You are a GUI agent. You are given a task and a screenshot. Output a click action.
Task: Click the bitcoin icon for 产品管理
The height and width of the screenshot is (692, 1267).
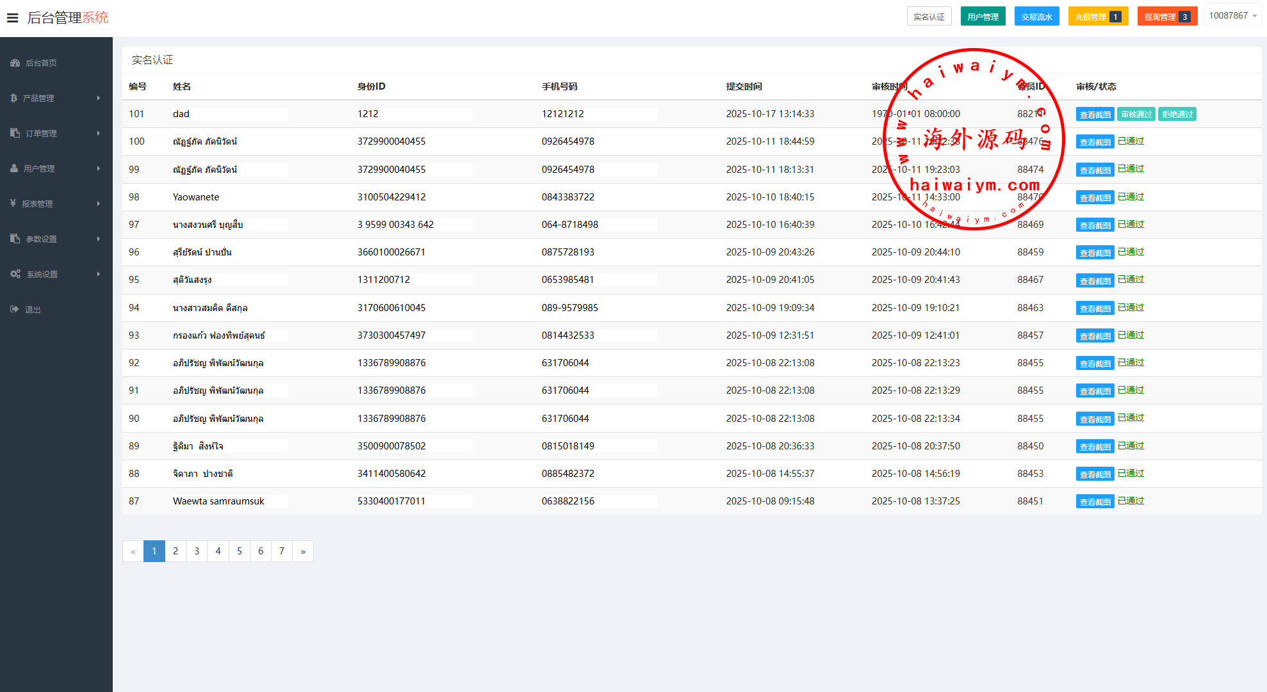pyautogui.click(x=14, y=98)
